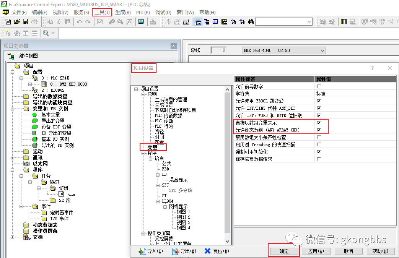
Task: Open the search combo box in toolbar
Action: (284, 22)
